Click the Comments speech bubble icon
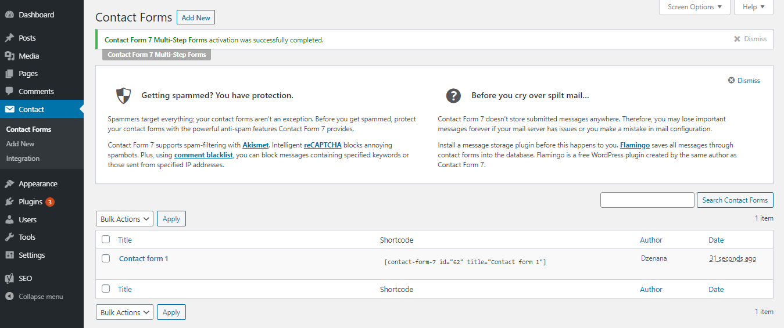This screenshot has width=784, height=328. point(9,92)
